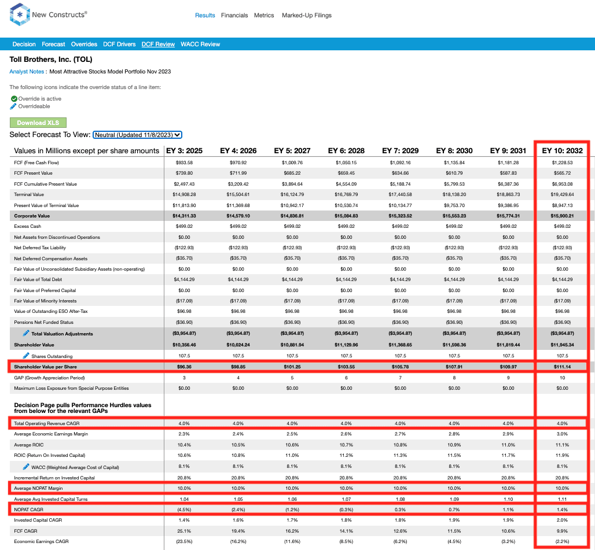Click the Average Economic Earnings Margin label

point(51,434)
